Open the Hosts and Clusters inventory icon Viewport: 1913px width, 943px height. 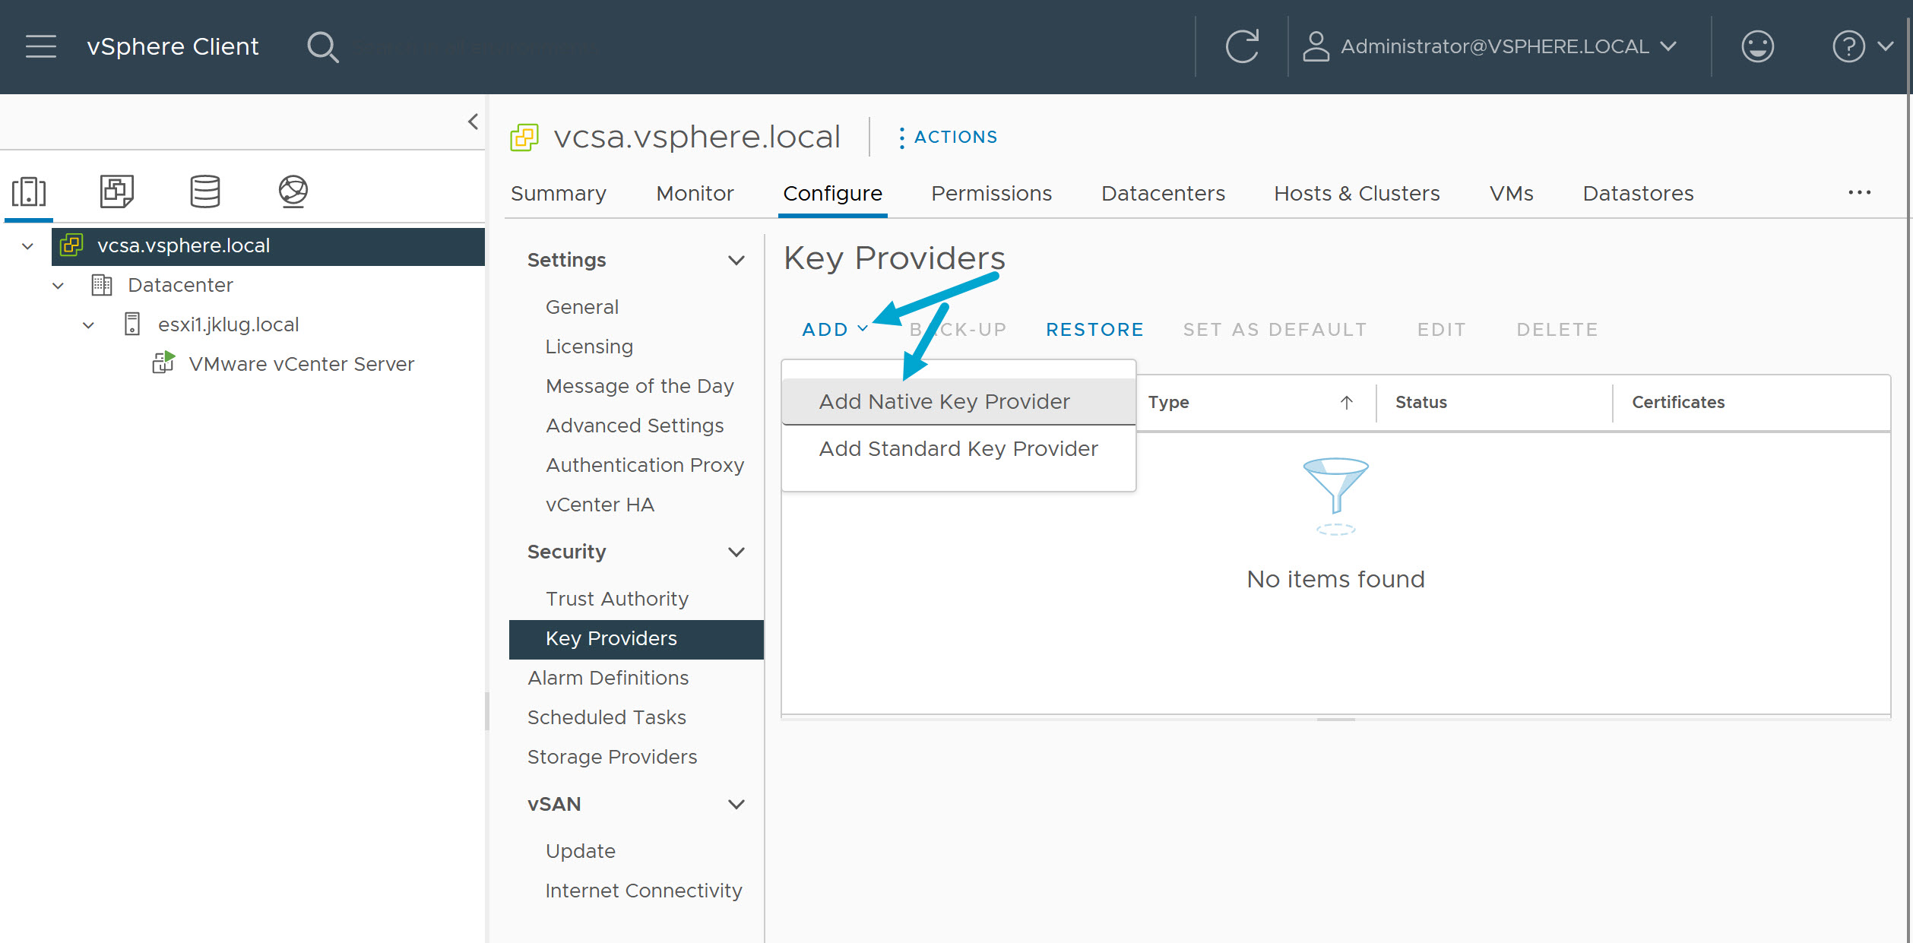(28, 191)
